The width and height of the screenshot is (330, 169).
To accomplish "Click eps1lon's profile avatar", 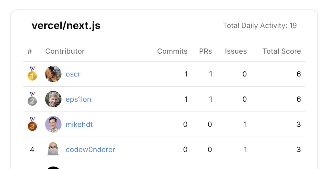I will point(53,99).
